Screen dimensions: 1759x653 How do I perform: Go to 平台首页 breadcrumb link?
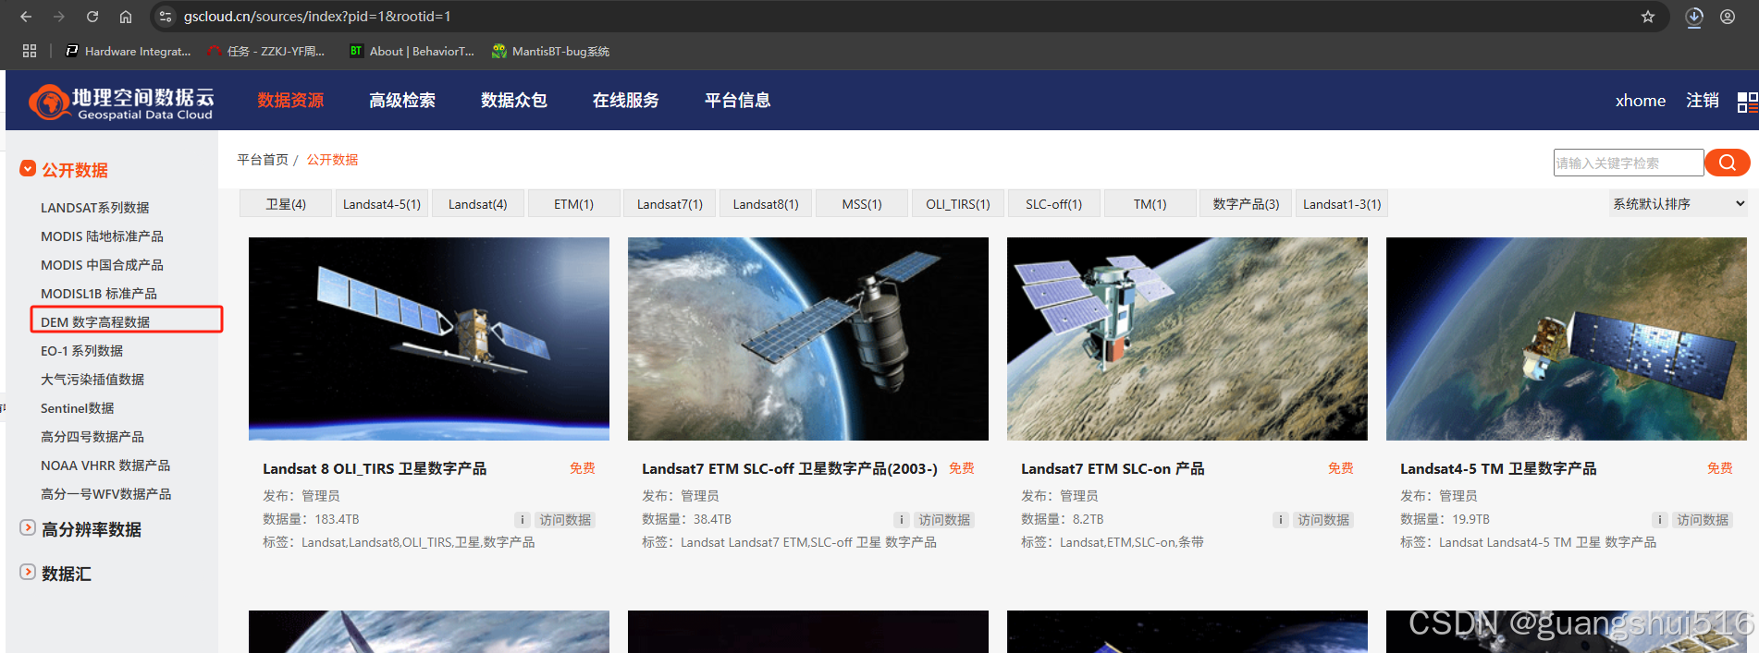(263, 160)
